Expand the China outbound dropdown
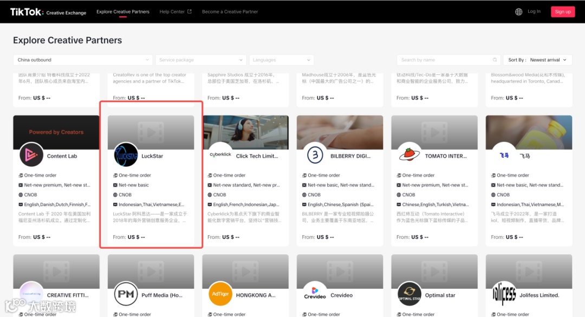This screenshot has height=317, width=585. click(x=83, y=60)
